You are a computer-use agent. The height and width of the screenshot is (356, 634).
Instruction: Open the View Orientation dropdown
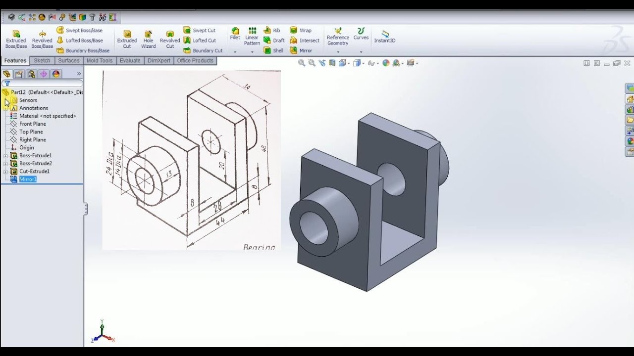349,63
